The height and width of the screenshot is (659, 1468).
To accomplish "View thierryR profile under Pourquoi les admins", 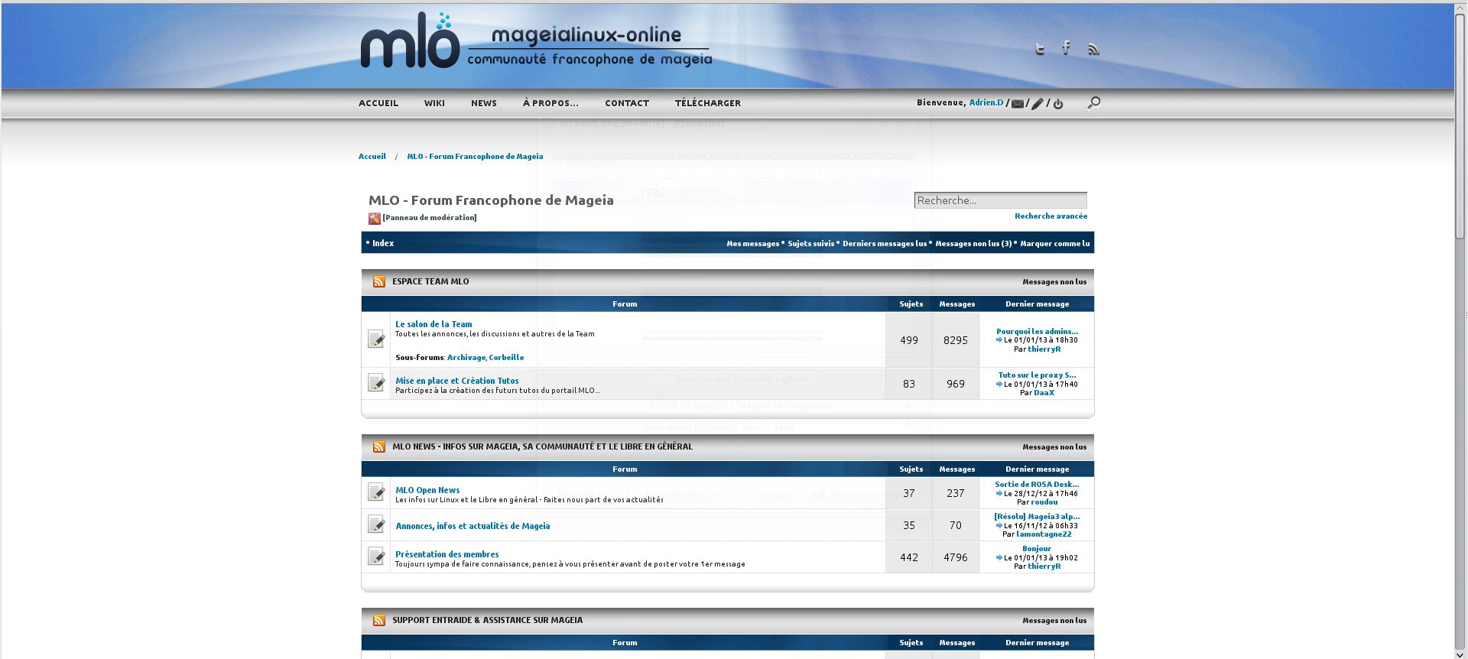I will pyautogui.click(x=1044, y=349).
